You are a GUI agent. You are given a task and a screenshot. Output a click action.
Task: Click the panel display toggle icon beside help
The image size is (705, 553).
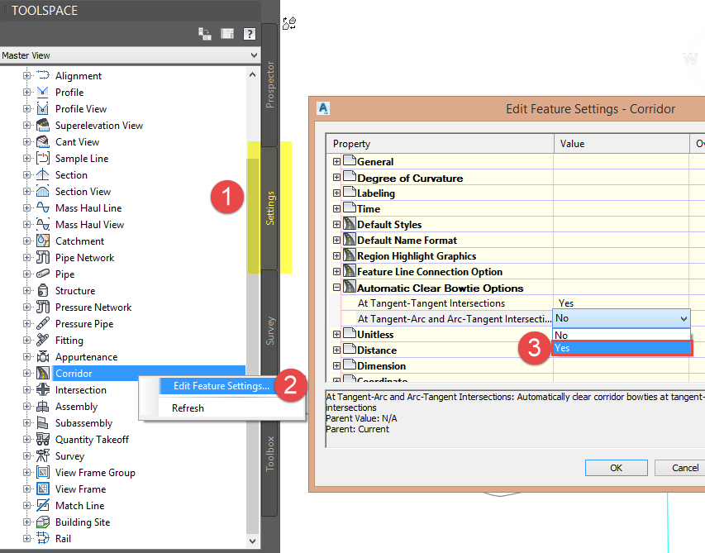(227, 34)
